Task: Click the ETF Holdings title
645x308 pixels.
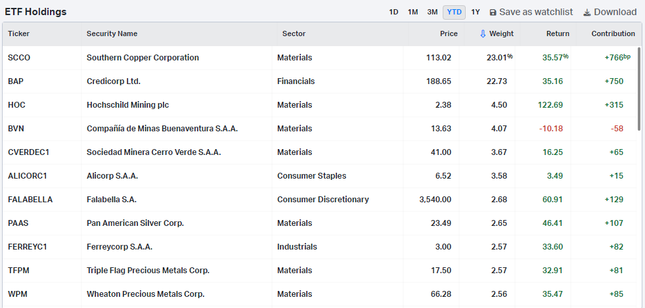Action: coord(35,12)
